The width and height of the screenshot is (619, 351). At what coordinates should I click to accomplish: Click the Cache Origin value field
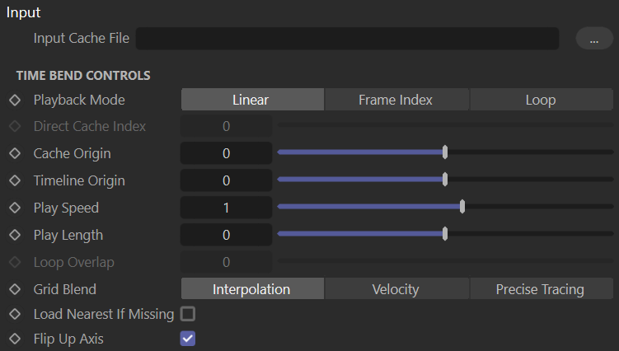pos(226,153)
